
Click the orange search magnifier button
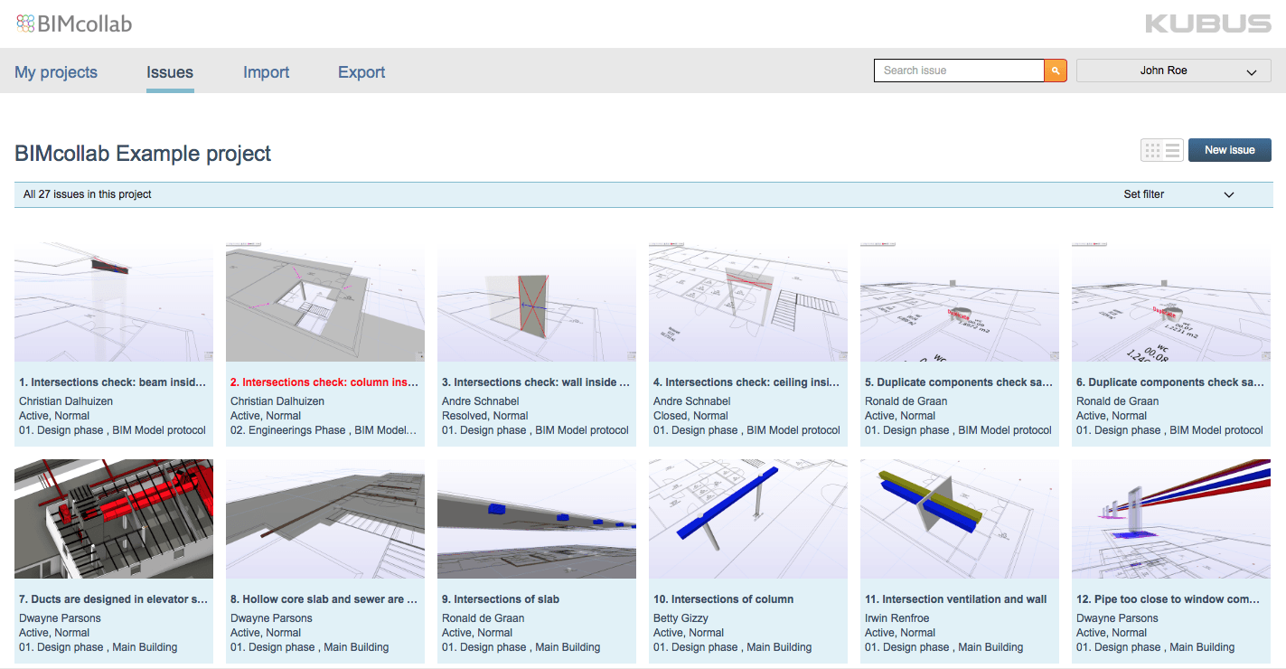1056,71
